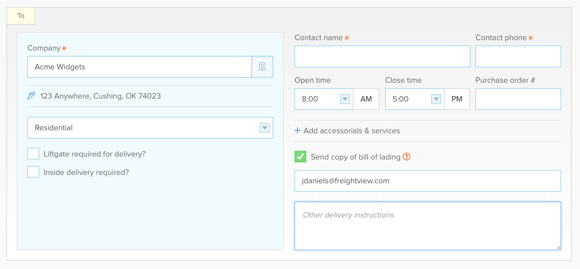Click the address 123 Anywhere, Cushing text
Viewport: 580px width, 269px height.
click(101, 96)
